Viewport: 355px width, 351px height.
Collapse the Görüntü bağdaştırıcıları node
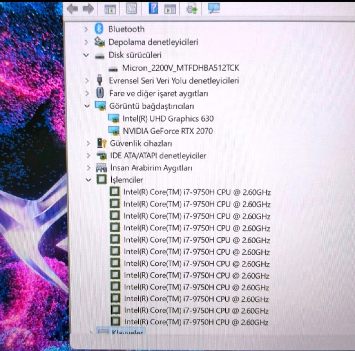click(87, 106)
